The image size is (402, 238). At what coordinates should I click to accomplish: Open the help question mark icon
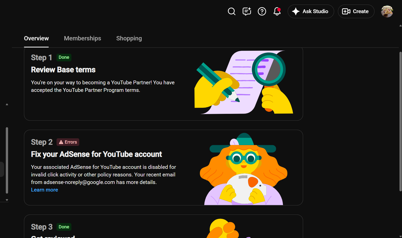(x=262, y=11)
